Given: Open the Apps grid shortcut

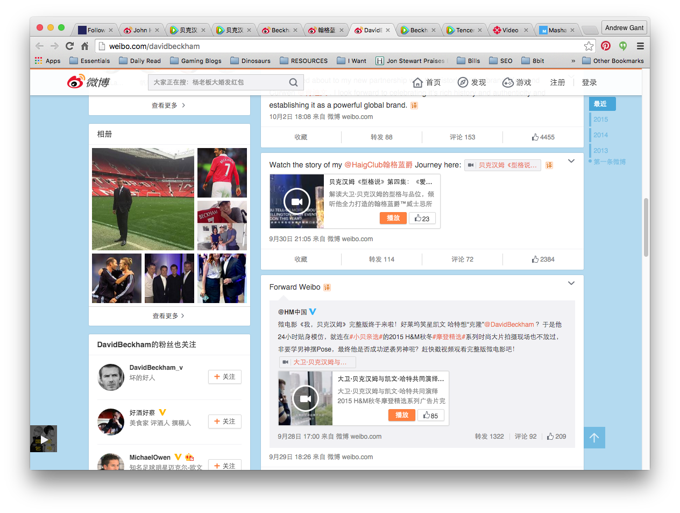Looking at the screenshot, I should coord(47,61).
